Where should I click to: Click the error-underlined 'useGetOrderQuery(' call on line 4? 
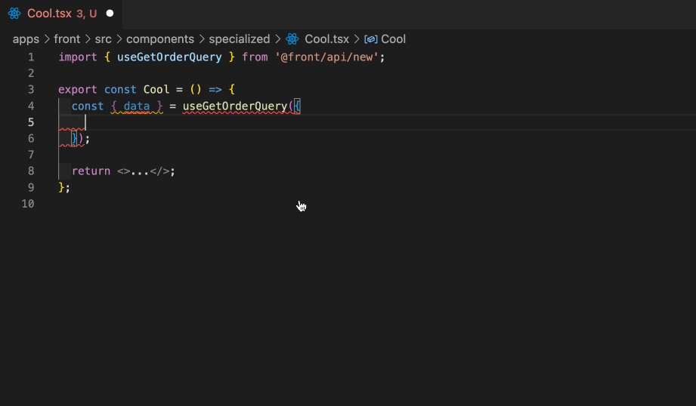pyautogui.click(x=238, y=106)
